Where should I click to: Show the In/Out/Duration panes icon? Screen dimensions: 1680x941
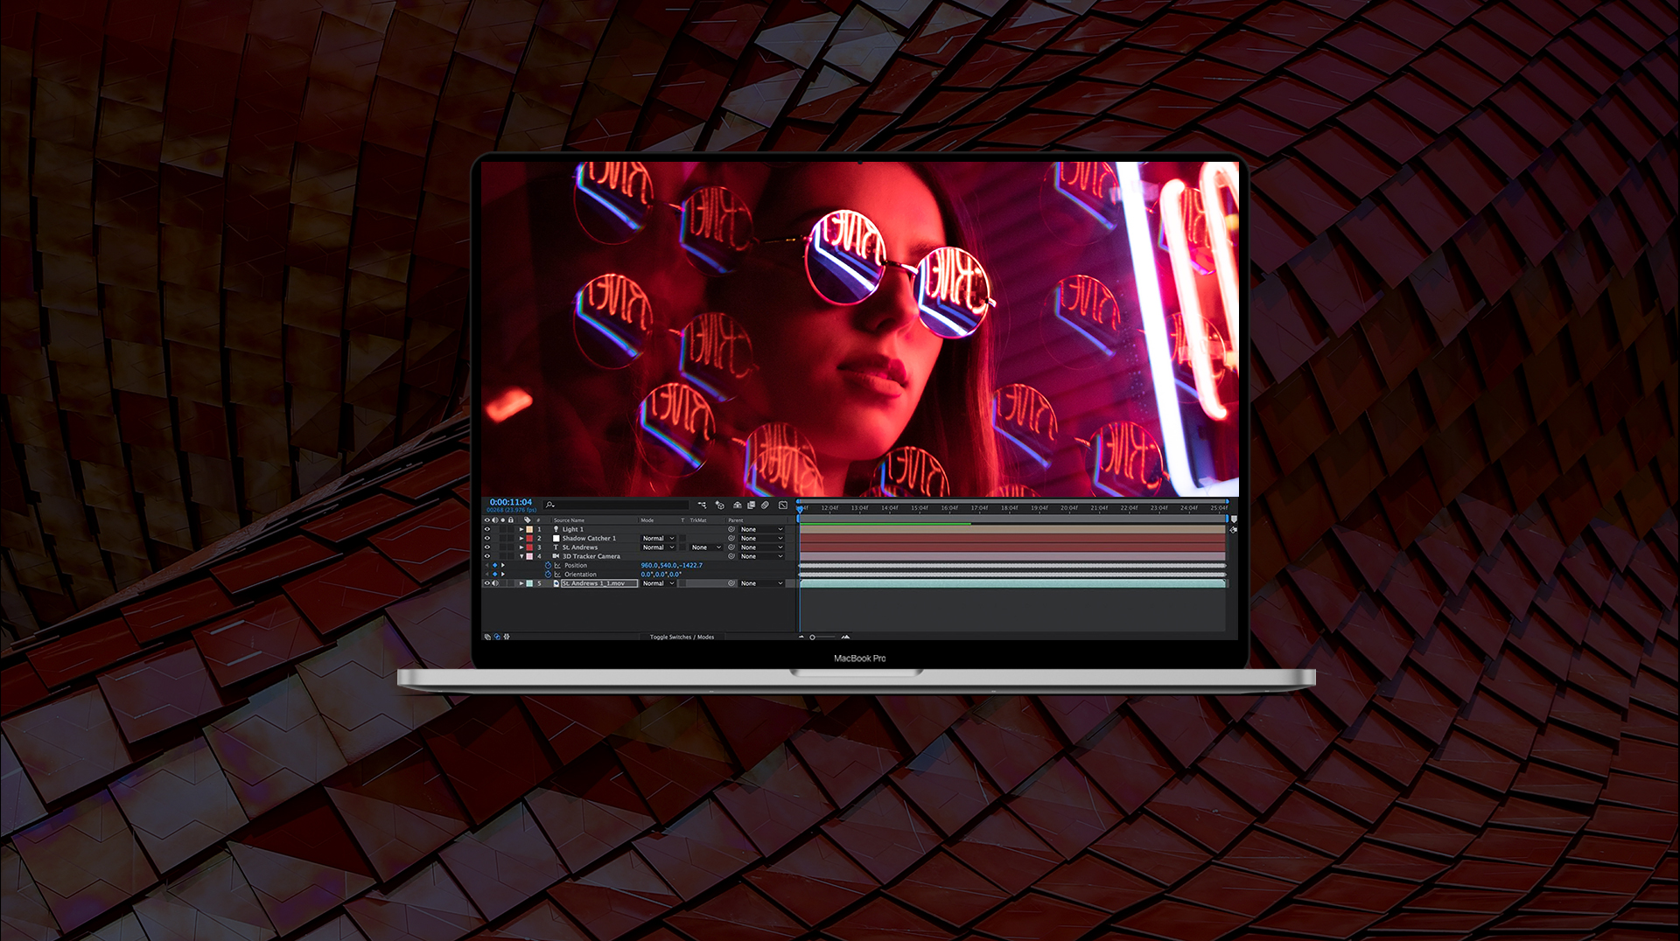pyautogui.click(x=507, y=637)
